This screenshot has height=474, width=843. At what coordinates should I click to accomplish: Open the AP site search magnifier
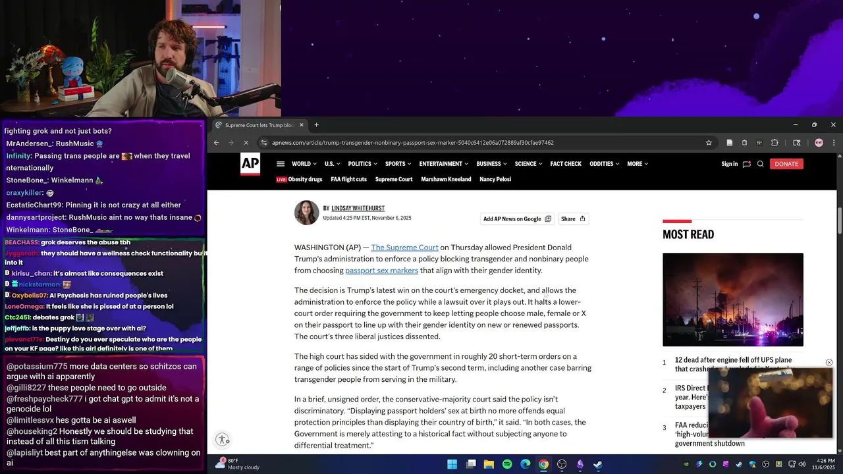tap(760, 164)
